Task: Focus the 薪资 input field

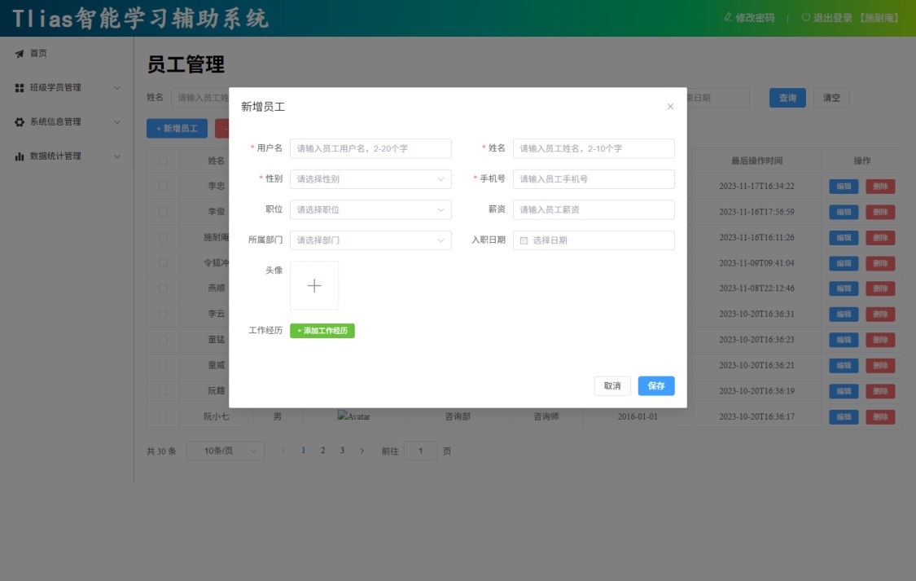Action: pyautogui.click(x=594, y=210)
